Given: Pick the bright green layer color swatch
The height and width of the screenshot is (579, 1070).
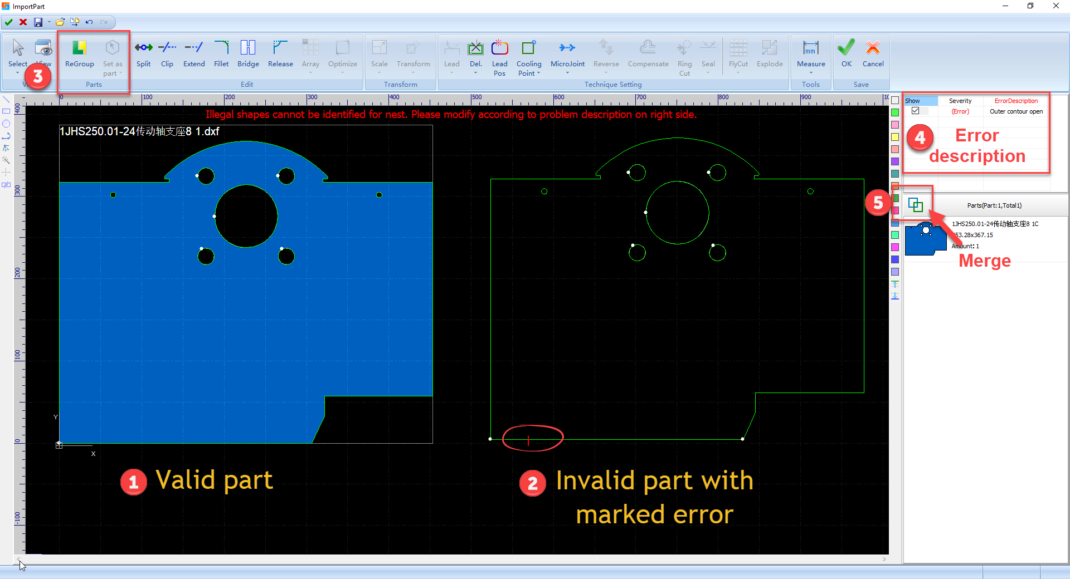Looking at the screenshot, I should 895,112.
